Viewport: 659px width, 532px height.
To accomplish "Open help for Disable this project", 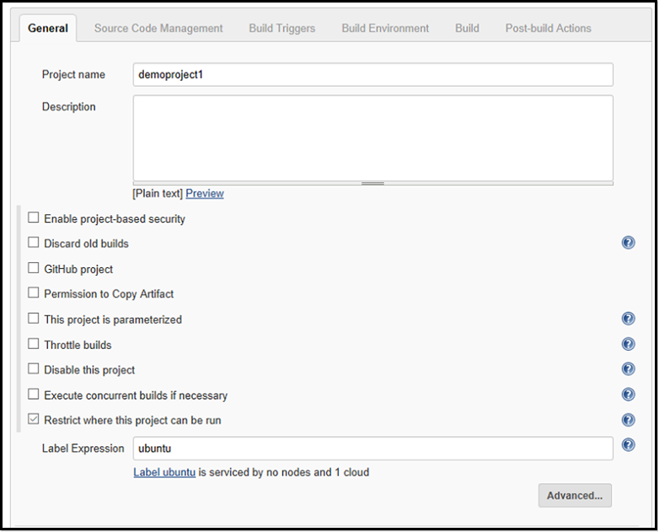I will pyautogui.click(x=628, y=368).
